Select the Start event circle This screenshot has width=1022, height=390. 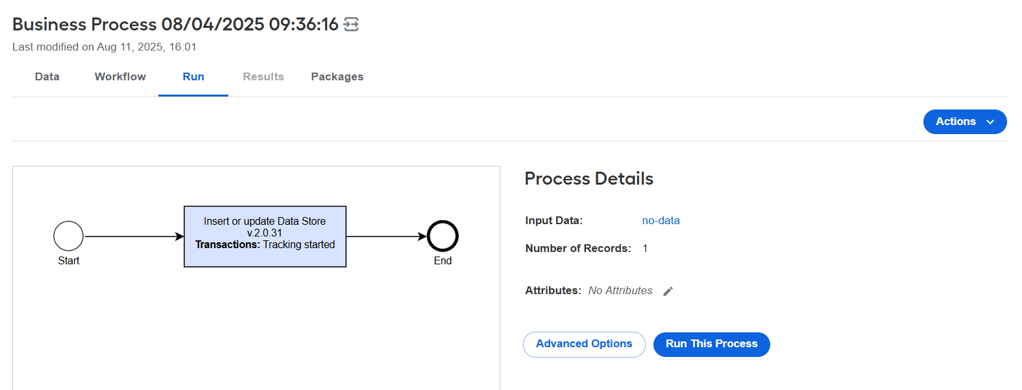click(68, 236)
